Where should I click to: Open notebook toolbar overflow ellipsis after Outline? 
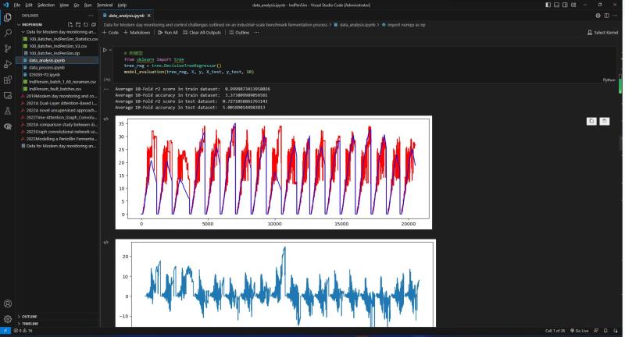[257, 33]
